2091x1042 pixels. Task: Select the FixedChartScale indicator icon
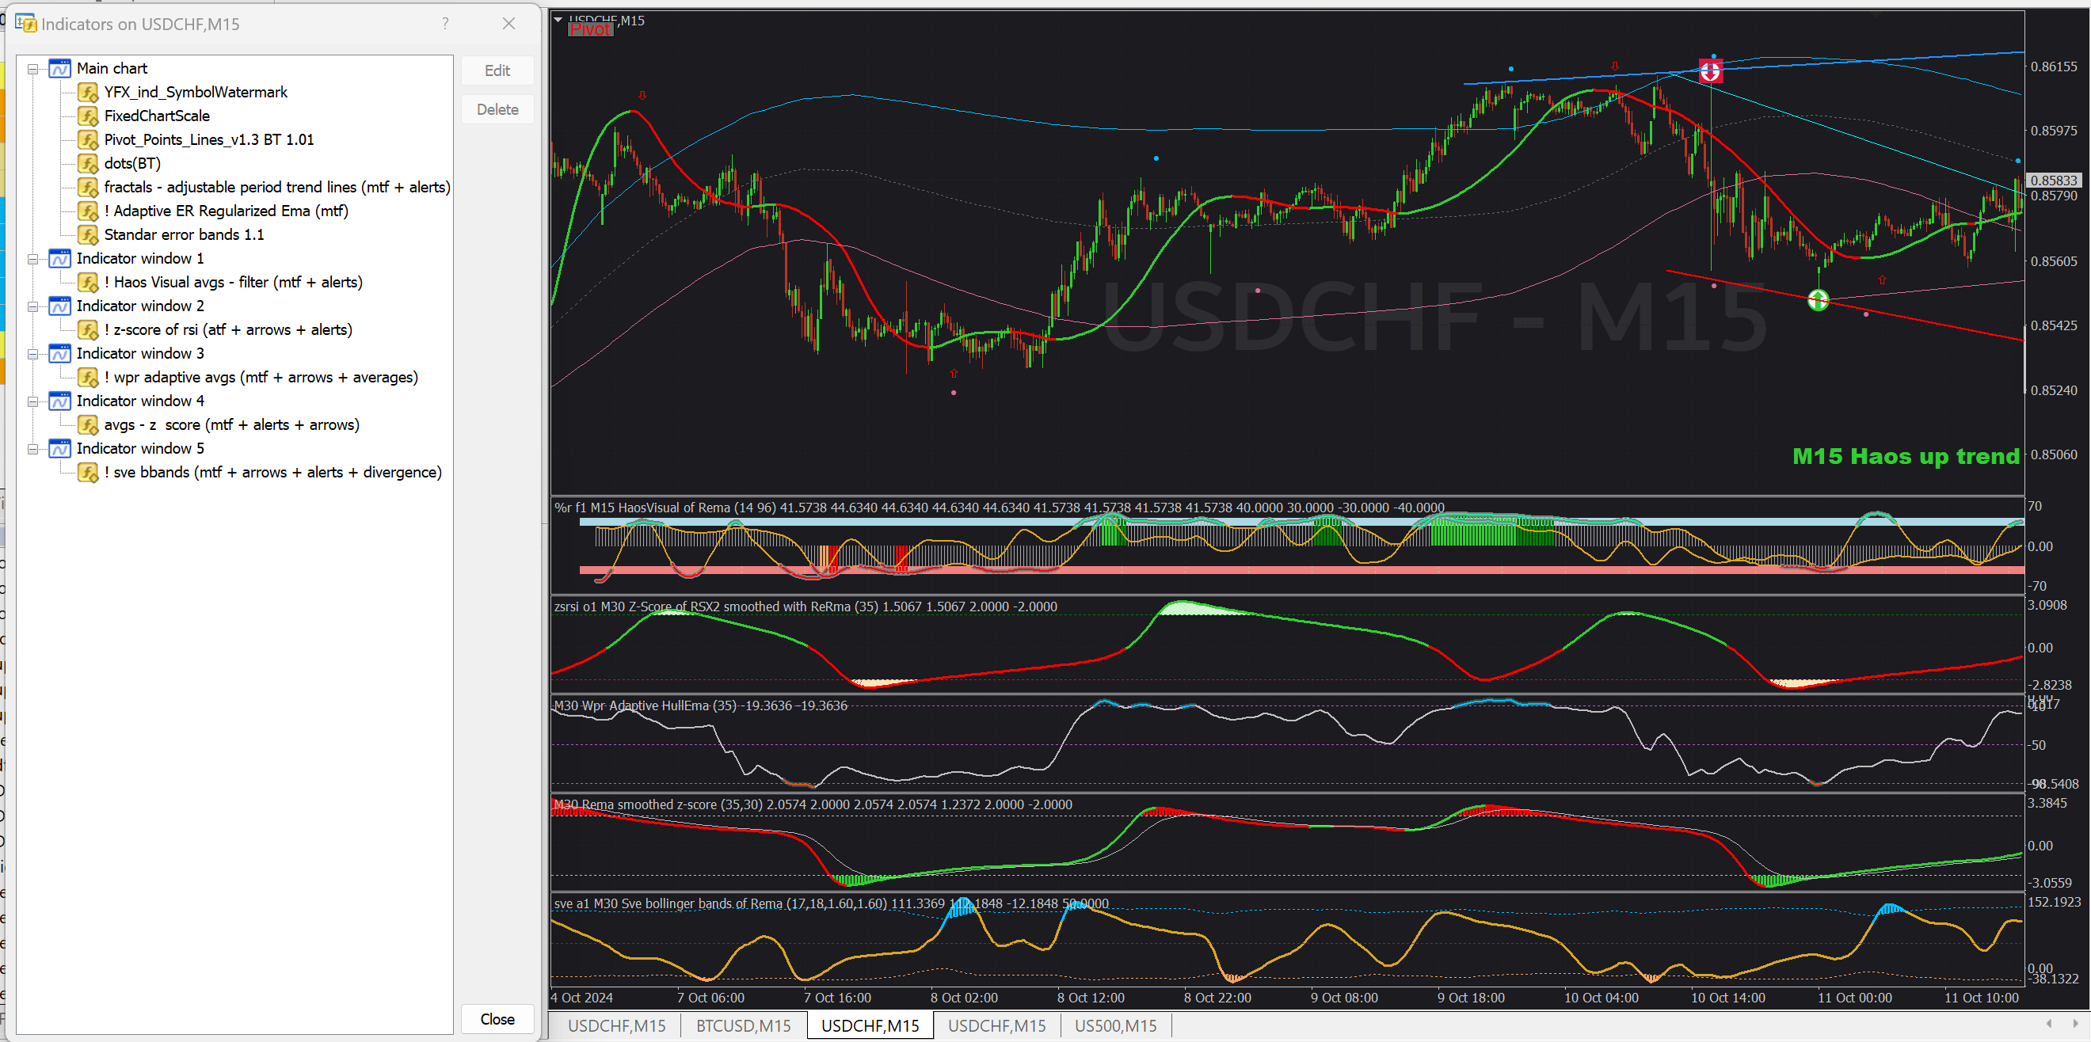88,116
